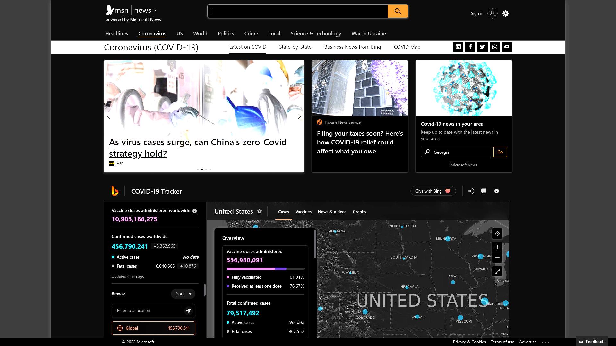Share page on Facebook

(x=470, y=47)
